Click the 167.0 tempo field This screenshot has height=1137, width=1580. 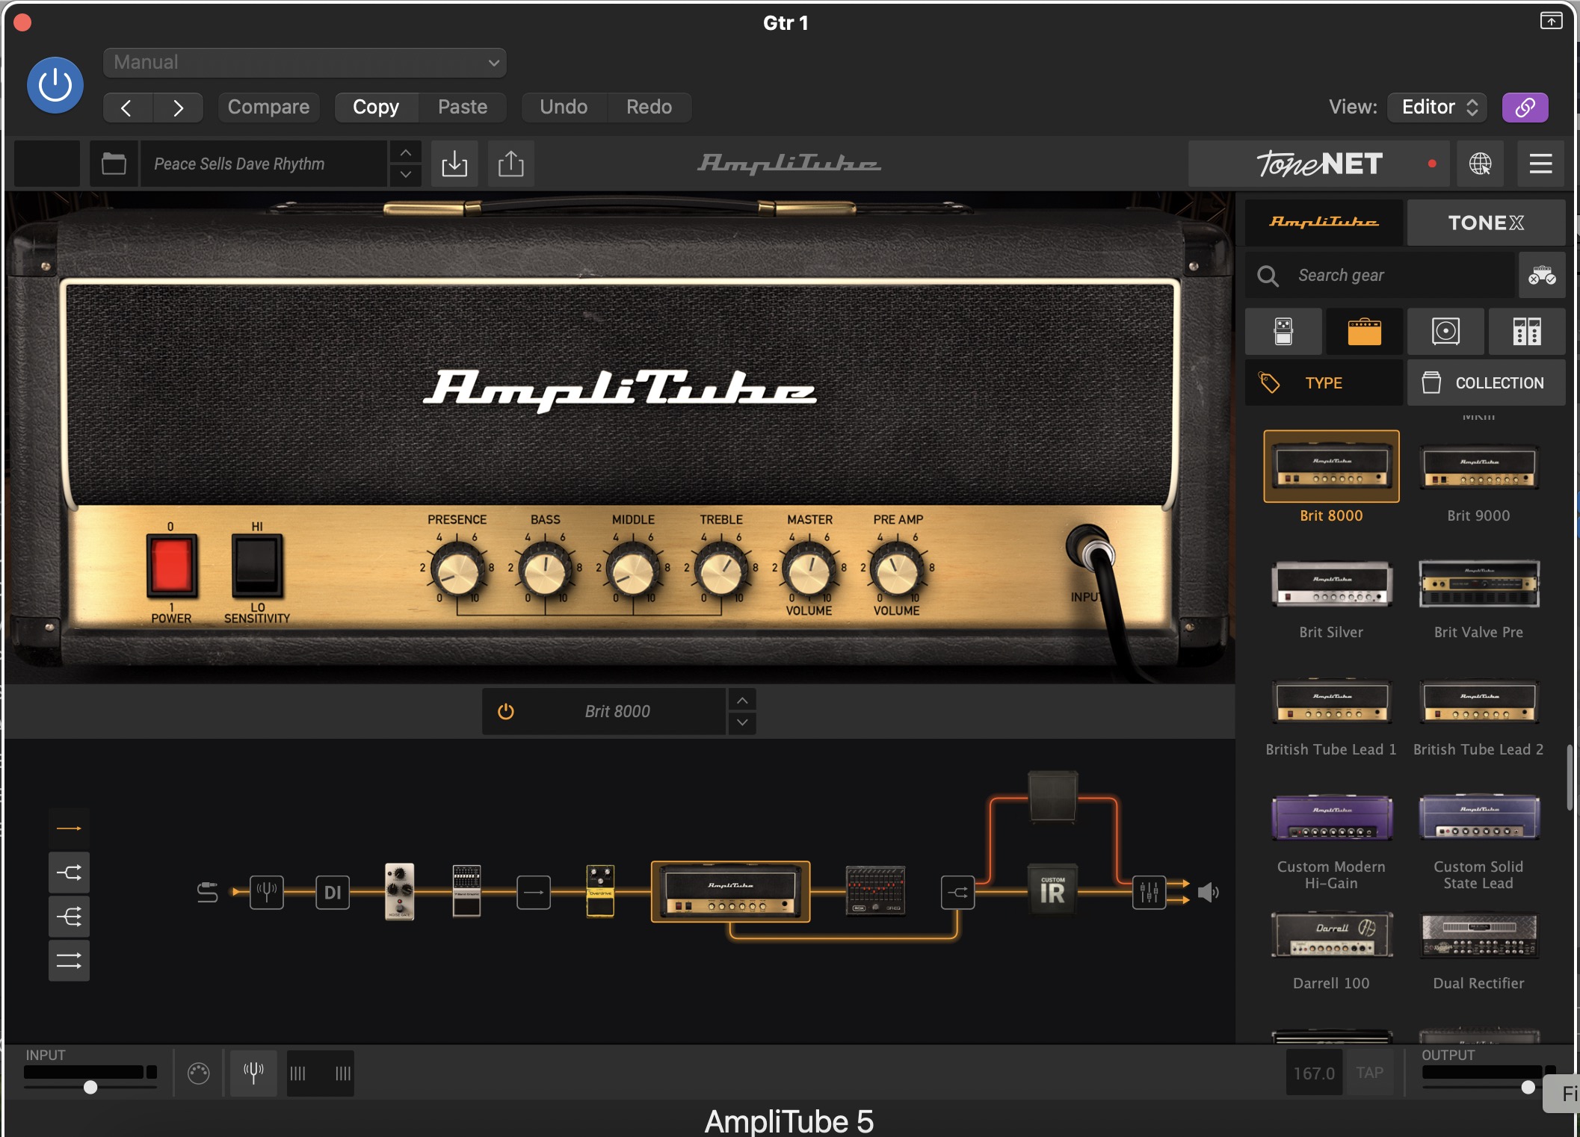[x=1314, y=1074]
